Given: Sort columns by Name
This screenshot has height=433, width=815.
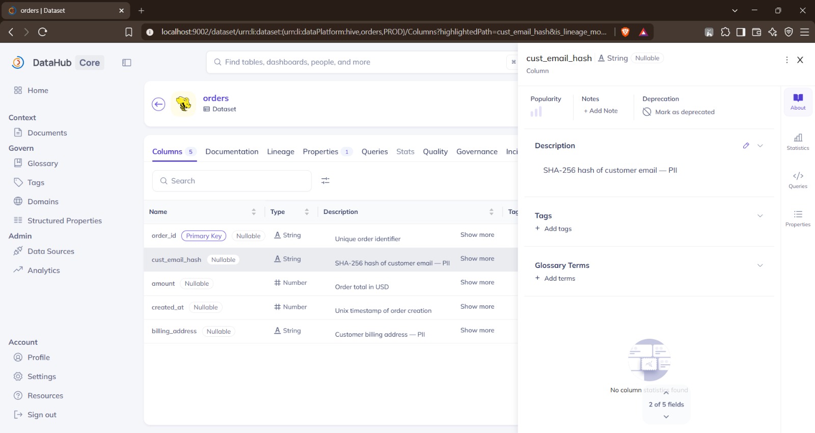Looking at the screenshot, I should (x=254, y=212).
